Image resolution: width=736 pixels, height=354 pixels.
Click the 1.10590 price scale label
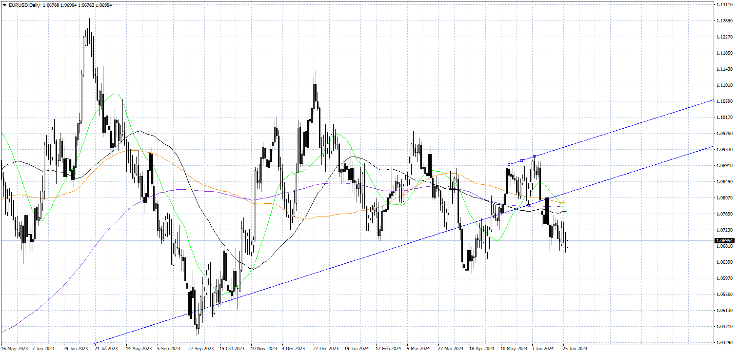(x=725, y=101)
